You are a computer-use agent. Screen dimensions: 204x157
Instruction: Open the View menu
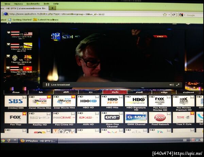[x=7, y=4]
